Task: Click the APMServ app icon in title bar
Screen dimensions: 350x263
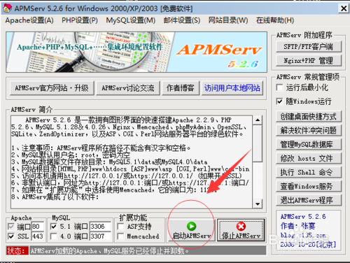Action: (x=7, y=8)
